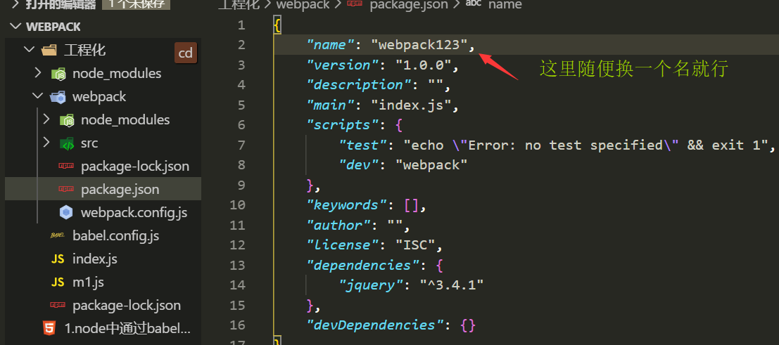Image resolution: width=779 pixels, height=345 pixels.
Task: Expand the top node_modules folder chevron
Action: (x=38, y=73)
